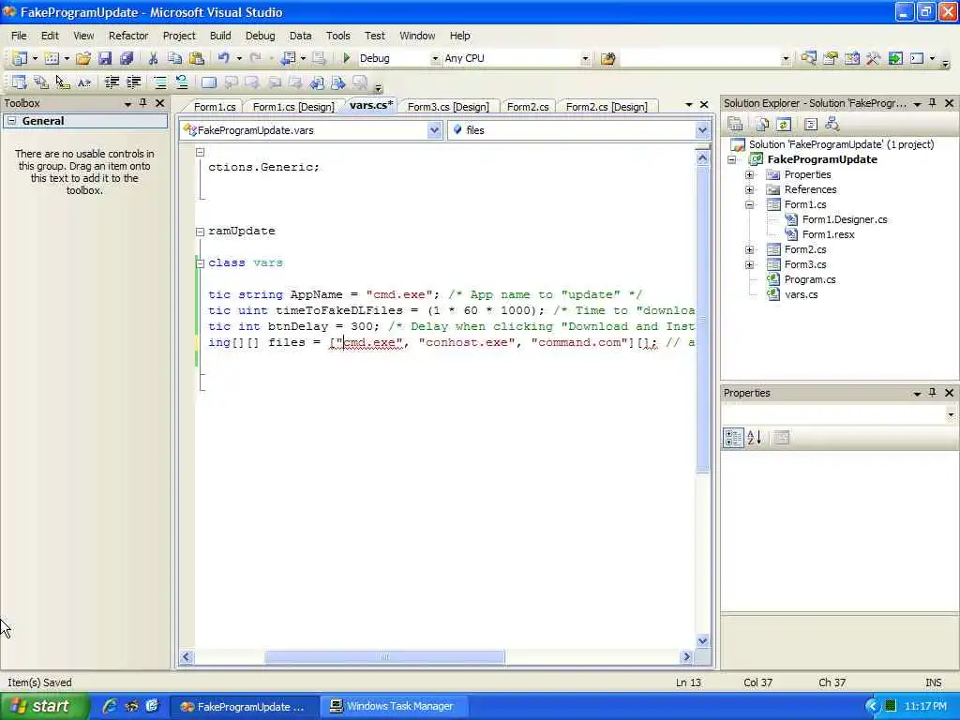Open the Debug configuration dropdown
The image size is (960, 720).
tap(435, 58)
